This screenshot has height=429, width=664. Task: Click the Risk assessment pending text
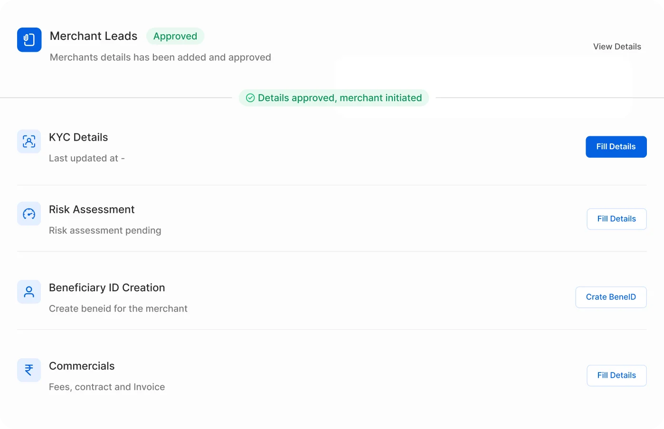[105, 230]
